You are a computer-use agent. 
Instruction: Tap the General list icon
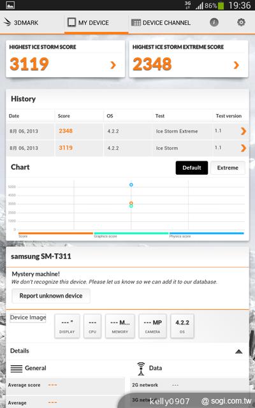(17, 368)
